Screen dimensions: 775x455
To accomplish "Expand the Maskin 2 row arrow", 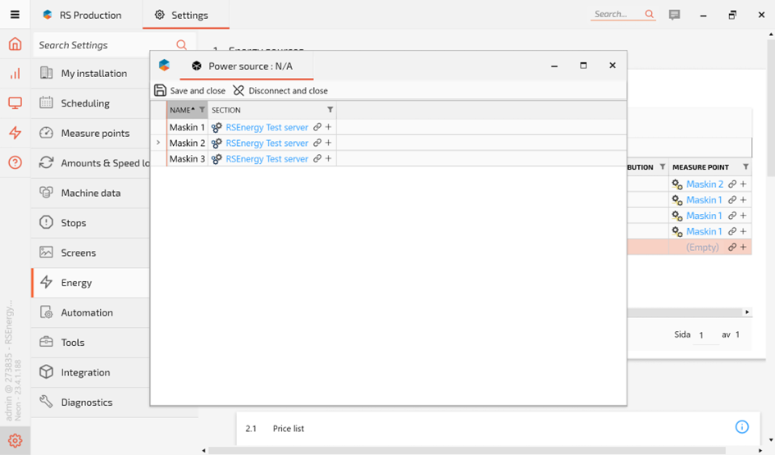I will pyautogui.click(x=158, y=143).
